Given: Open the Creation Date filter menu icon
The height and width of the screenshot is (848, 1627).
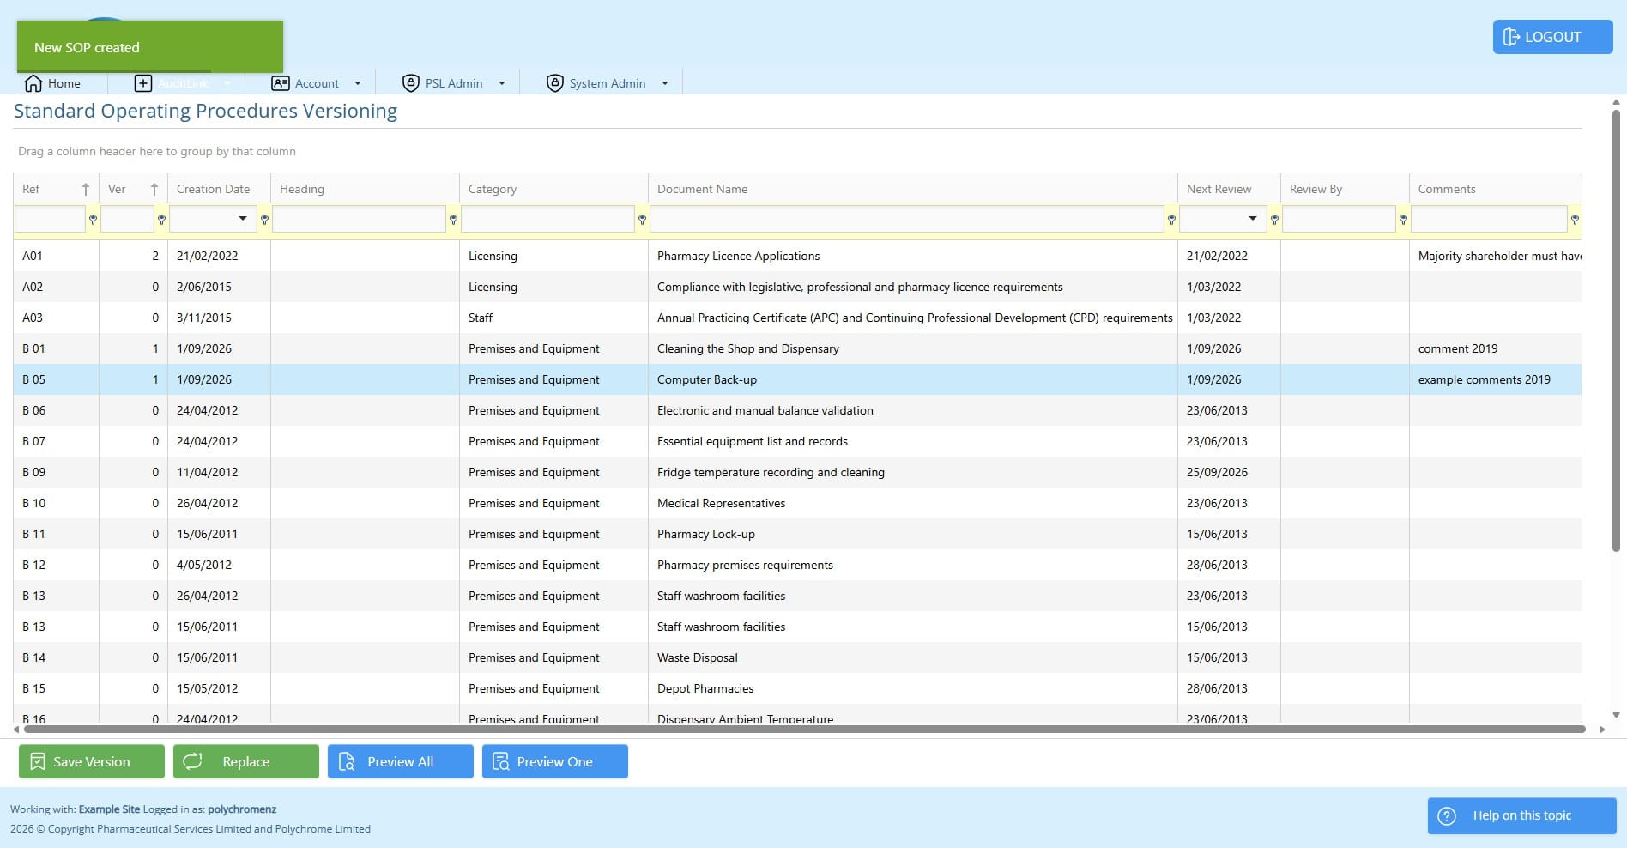Looking at the screenshot, I should (264, 220).
